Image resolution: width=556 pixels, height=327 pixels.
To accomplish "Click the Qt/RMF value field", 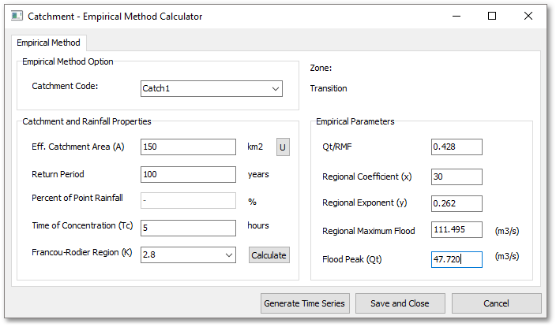I will coord(456,147).
